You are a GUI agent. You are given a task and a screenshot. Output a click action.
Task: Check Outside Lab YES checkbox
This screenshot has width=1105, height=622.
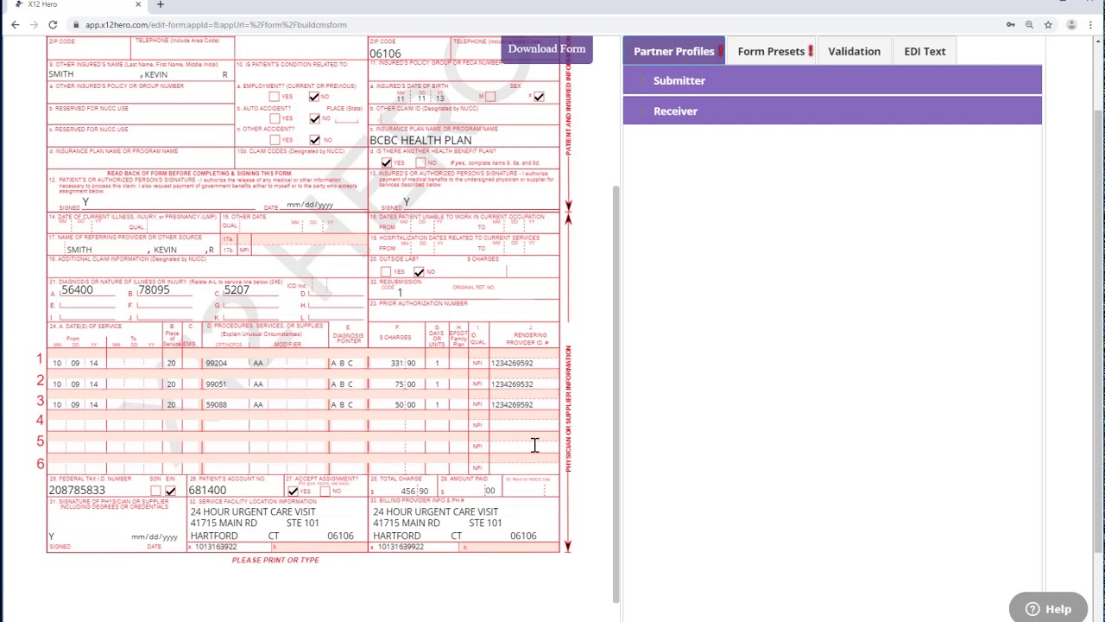386,271
